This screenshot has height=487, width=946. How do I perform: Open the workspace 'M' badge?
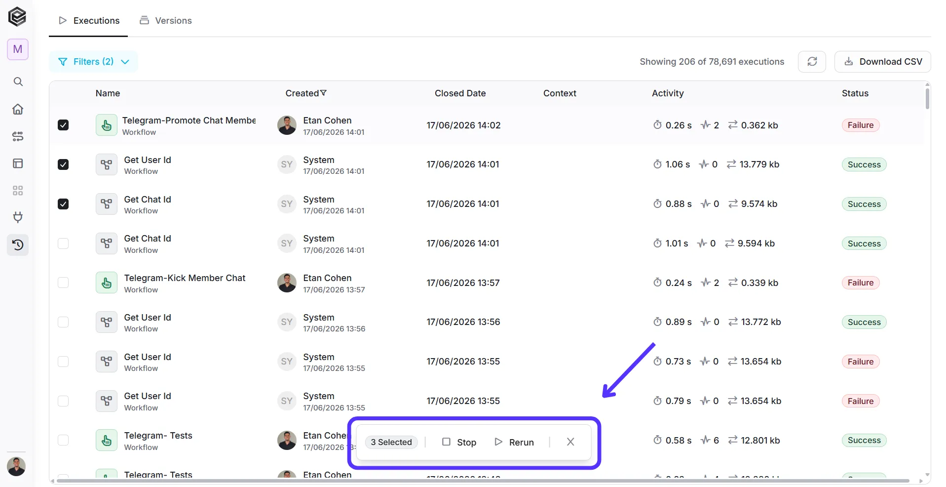(18, 49)
